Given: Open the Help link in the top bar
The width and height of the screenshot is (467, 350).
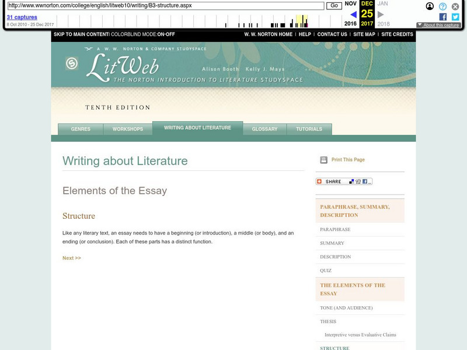Looking at the screenshot, I should [305, 34].
